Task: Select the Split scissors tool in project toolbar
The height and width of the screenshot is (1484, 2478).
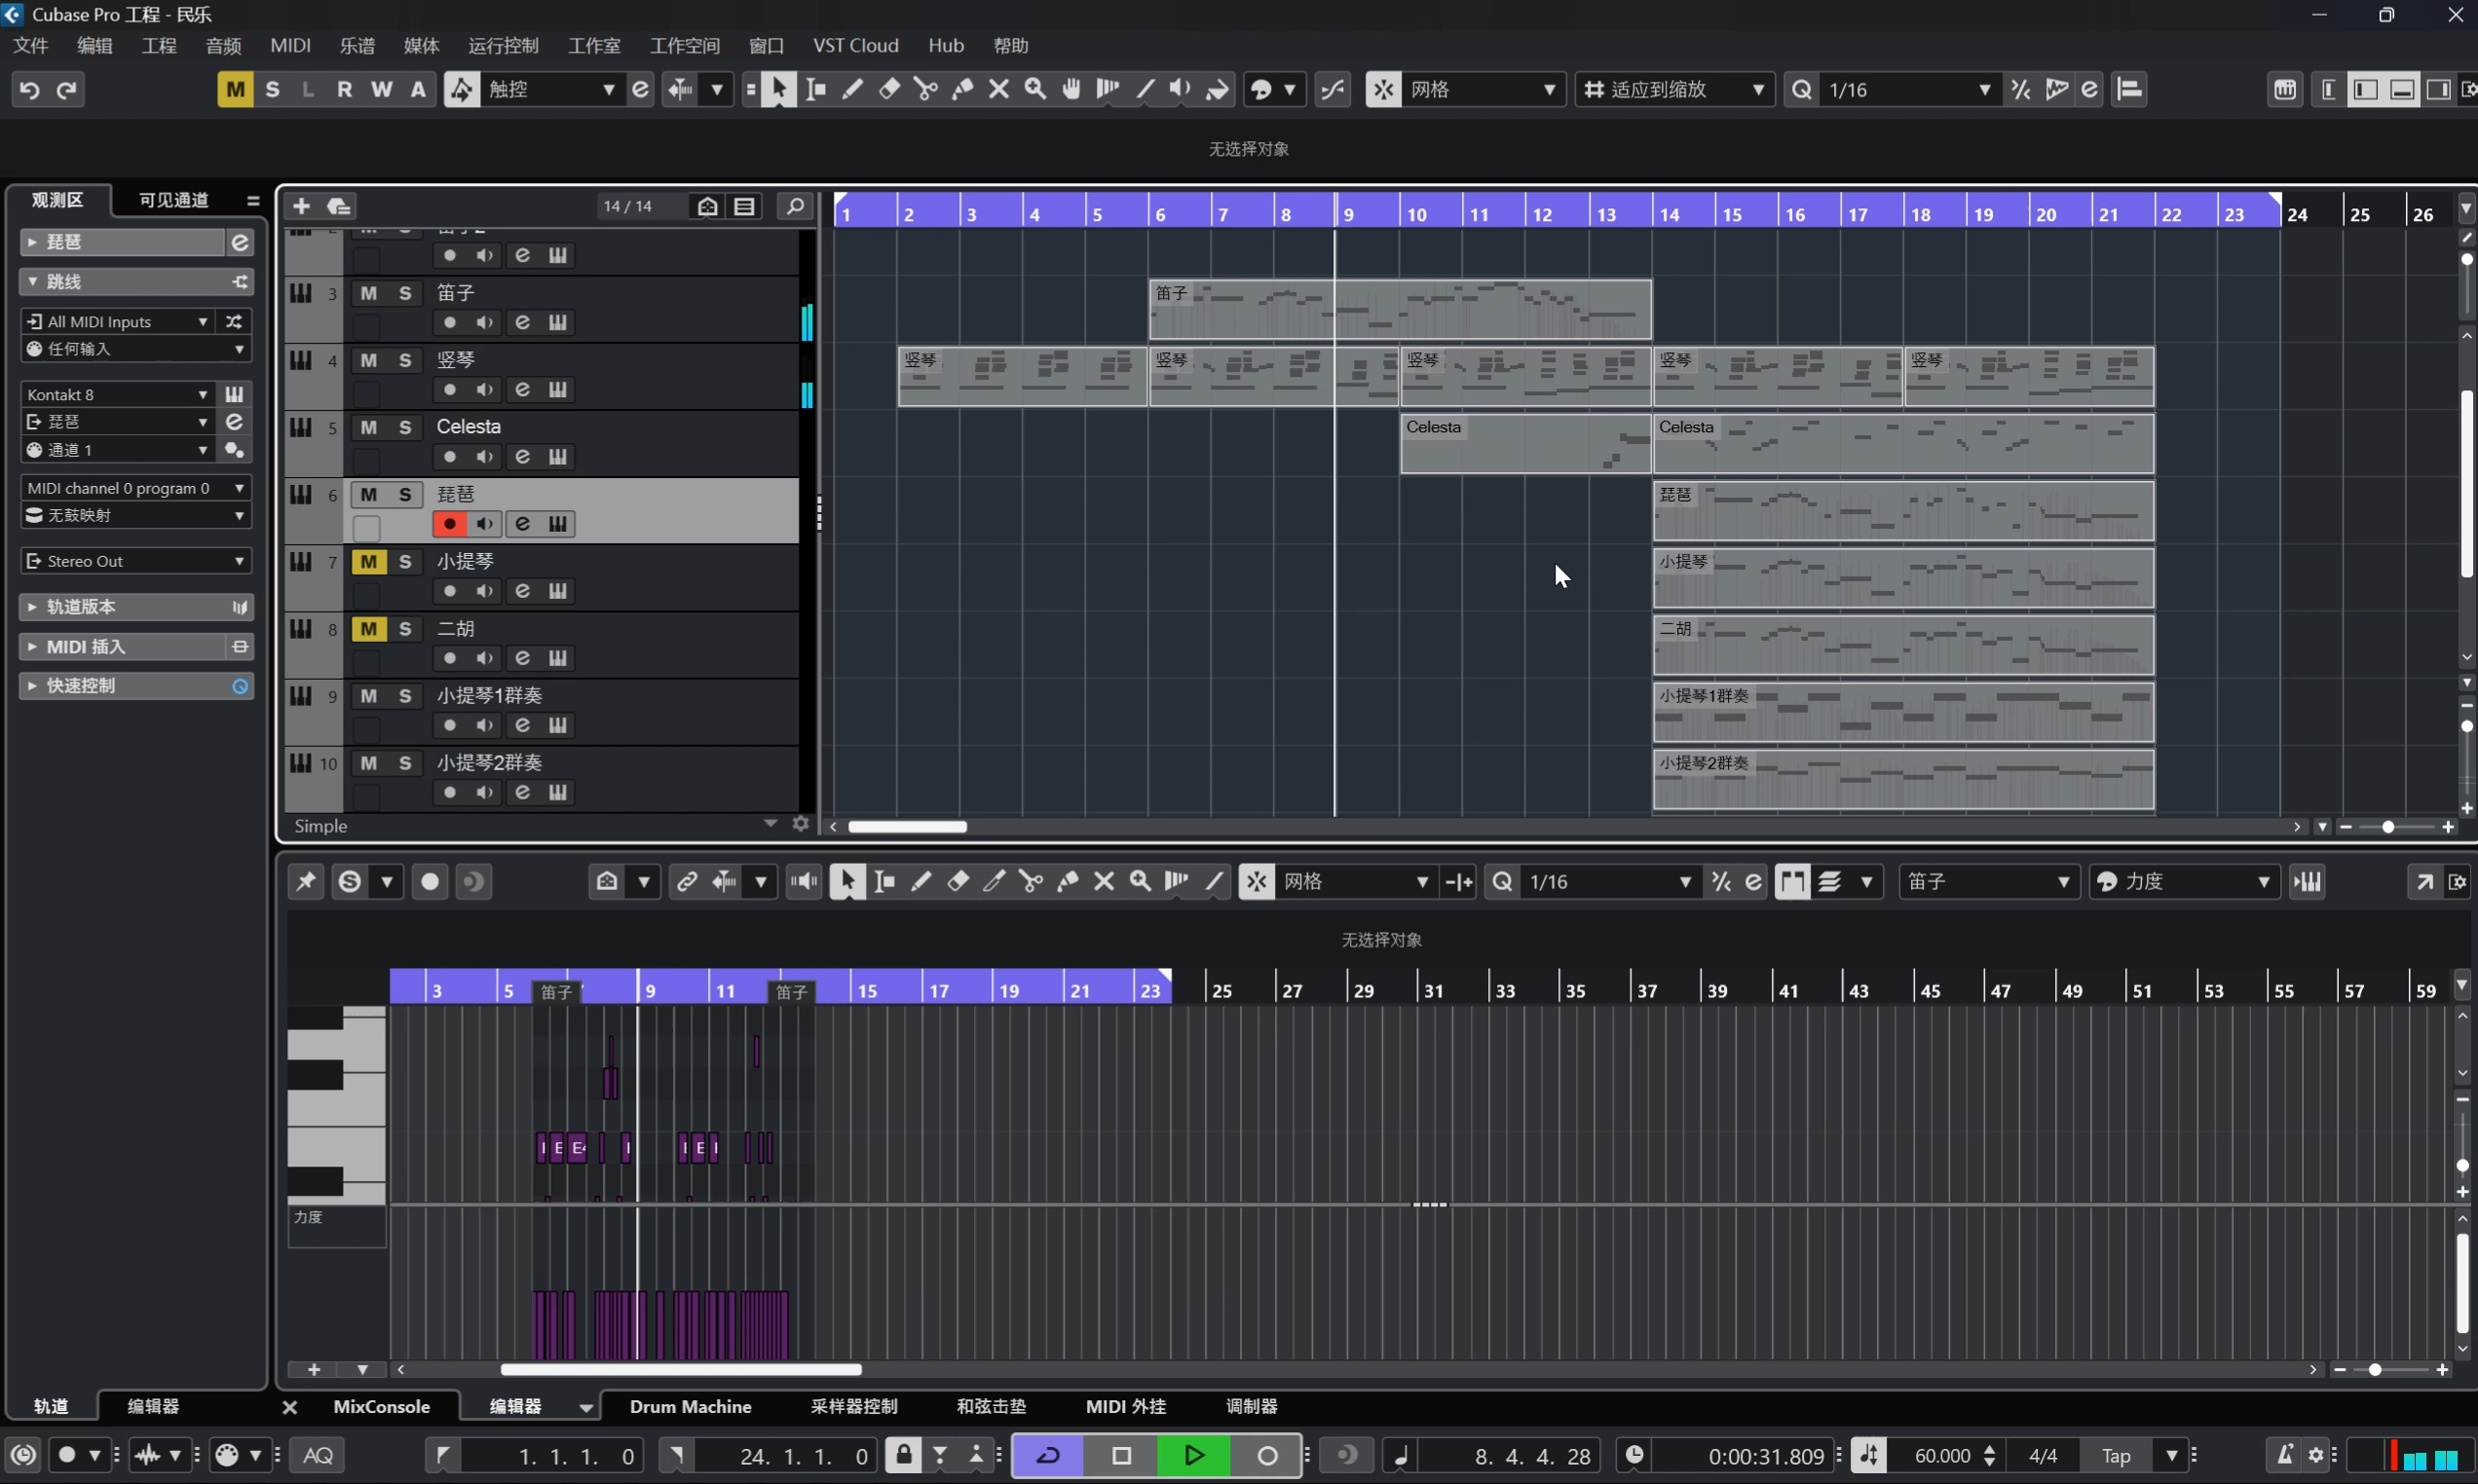Action: 926,90
